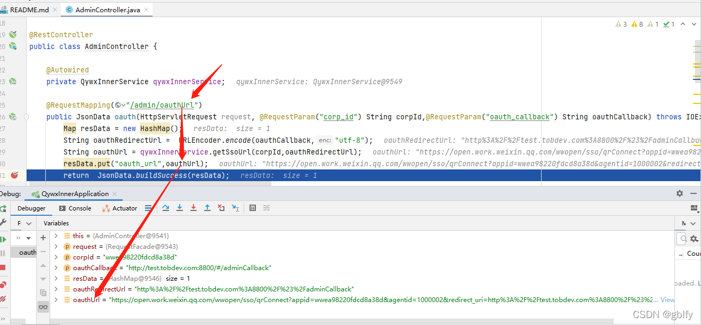The width and height of the screenshot is (701, 325).
Task: Move watch down with the down arrow
Action: (x=43, y=279)
